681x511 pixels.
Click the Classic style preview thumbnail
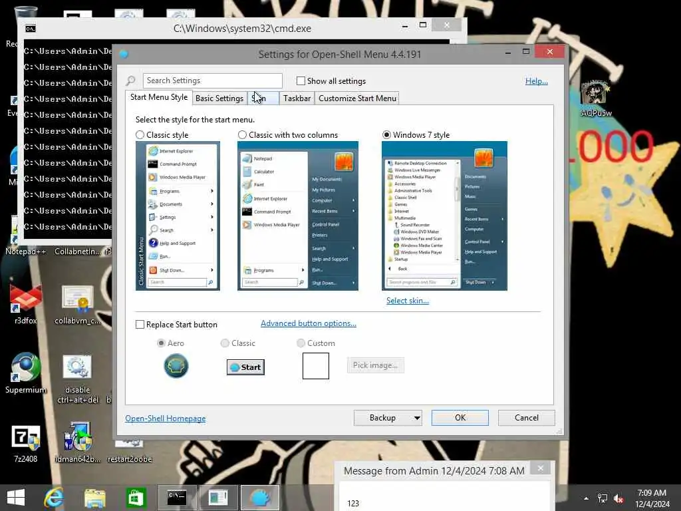tap(178, 216)
